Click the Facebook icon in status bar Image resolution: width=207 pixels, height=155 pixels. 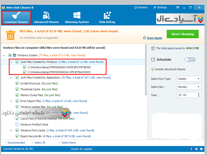click(191, 149)
